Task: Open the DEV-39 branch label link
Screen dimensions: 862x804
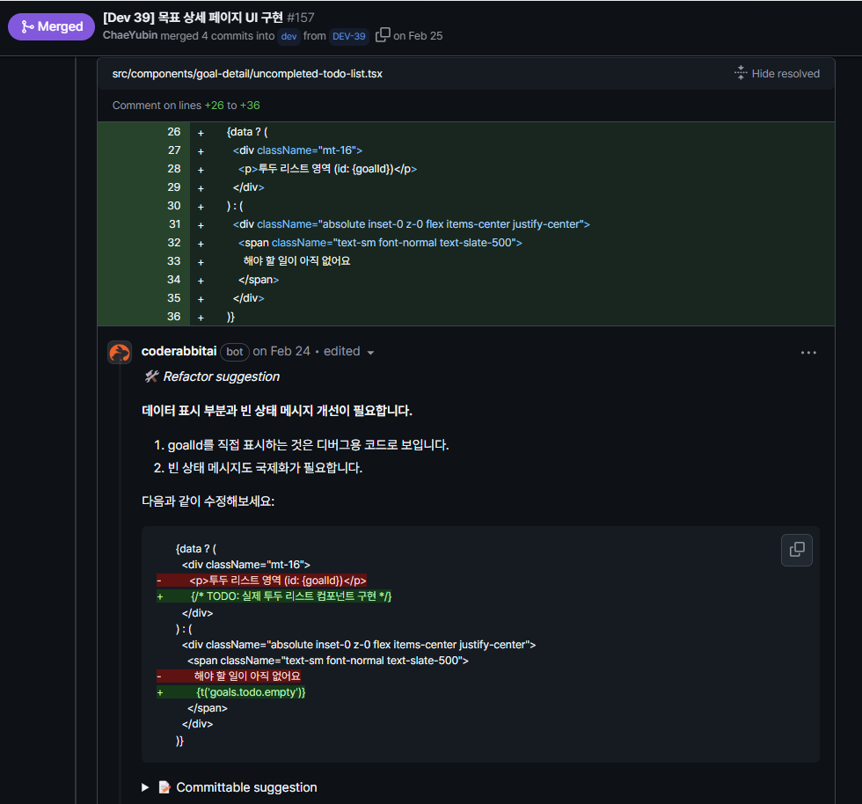Action: pyautogui.click(x=348, y=36)
